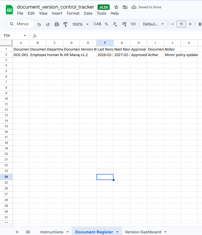202x235 pixels.
Task: Click the CA$ currency format button
Action: click(x=98, y=24)
